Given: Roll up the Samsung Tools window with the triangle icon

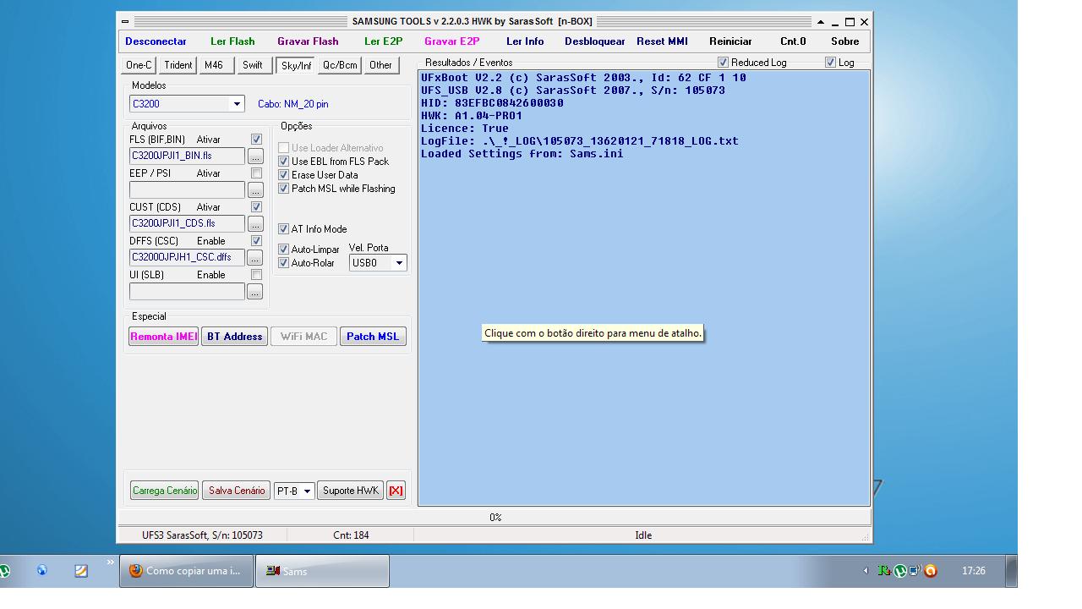Looking at the screenshot, I should (820, 22).
